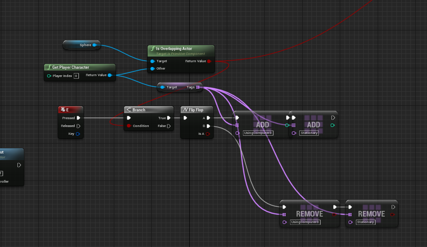Viewport: 427px width, 247px height.
Task: Click the Player Index value field
Action: [76, 76]
